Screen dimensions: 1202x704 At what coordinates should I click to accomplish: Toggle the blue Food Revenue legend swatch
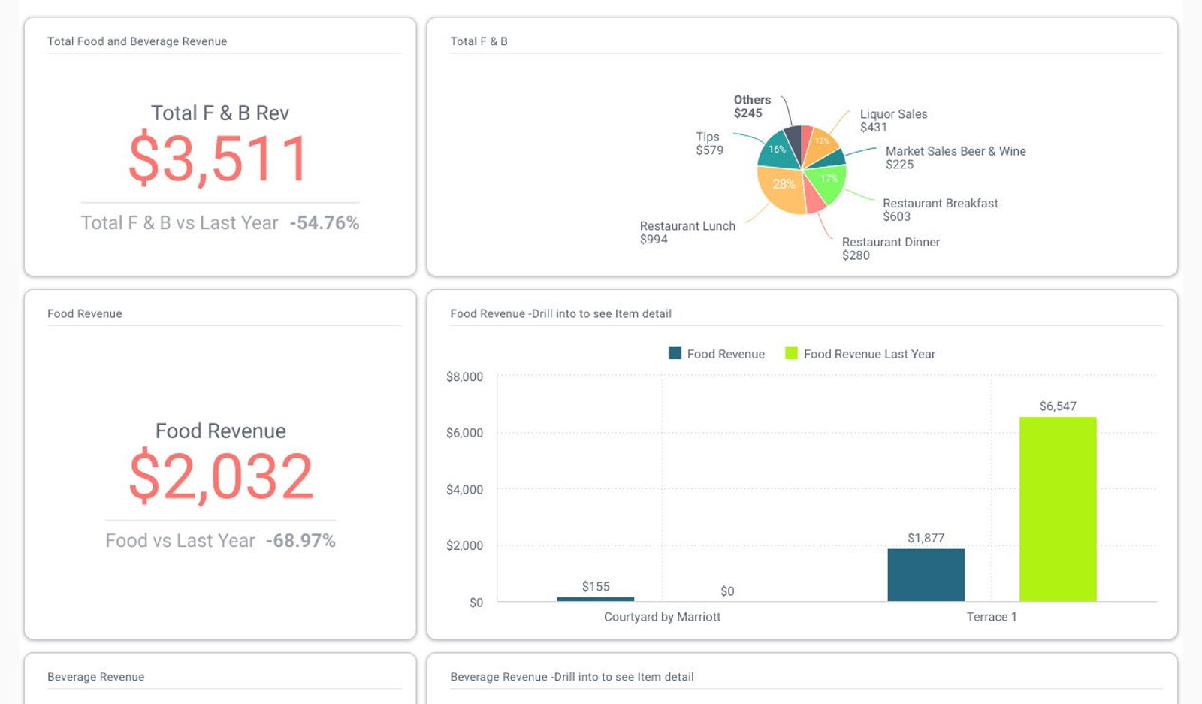tap(675, 353)
